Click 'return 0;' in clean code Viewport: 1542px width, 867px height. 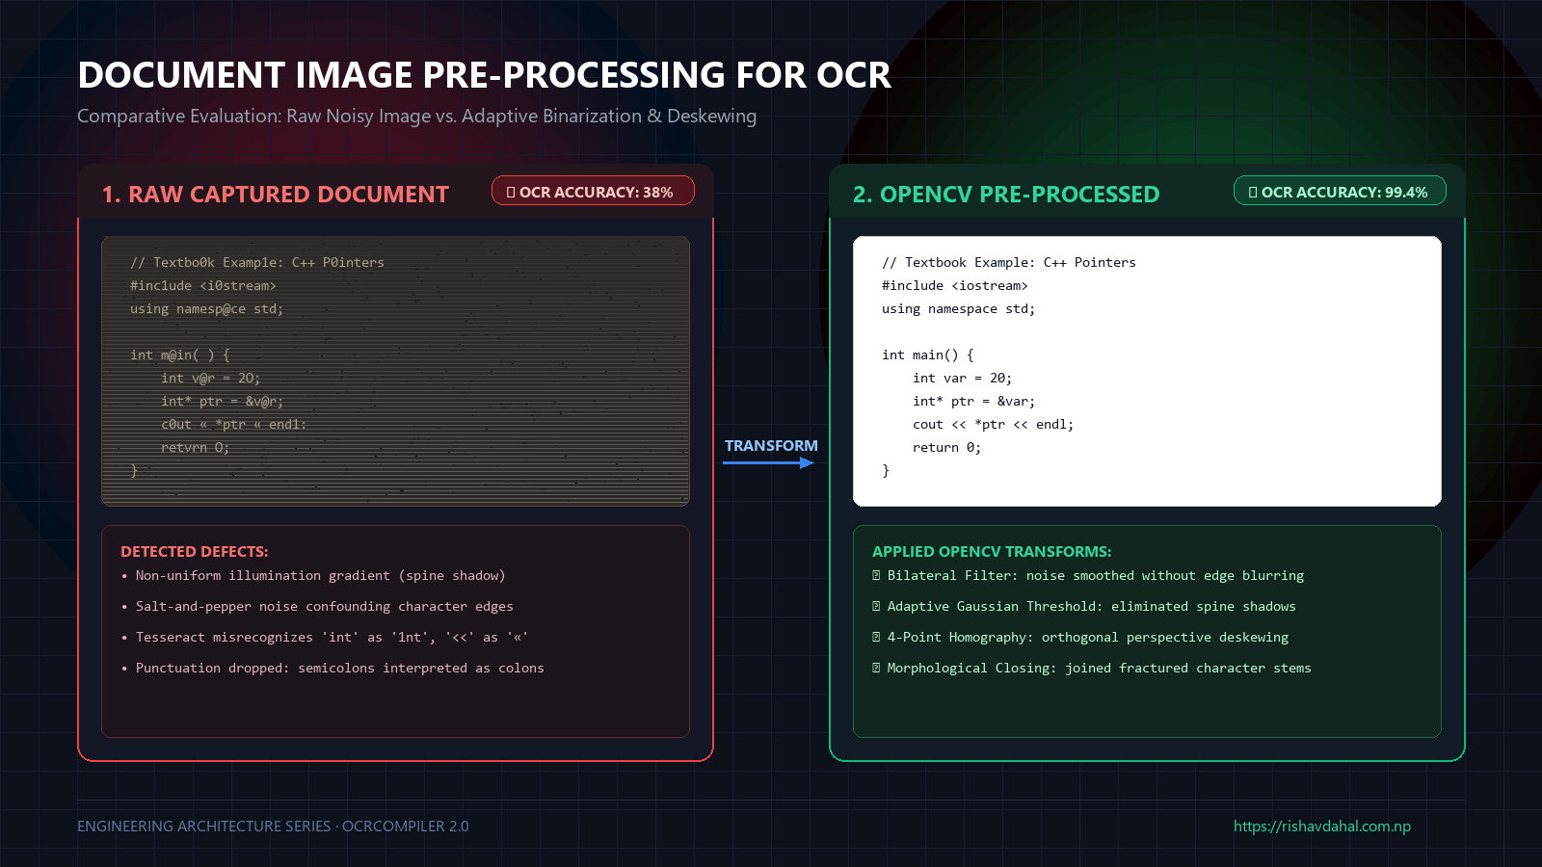coord(947,447)
